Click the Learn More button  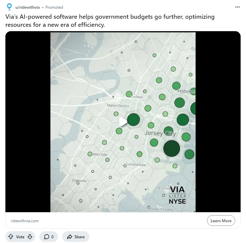pyautogui.click(x=221, y=221)
